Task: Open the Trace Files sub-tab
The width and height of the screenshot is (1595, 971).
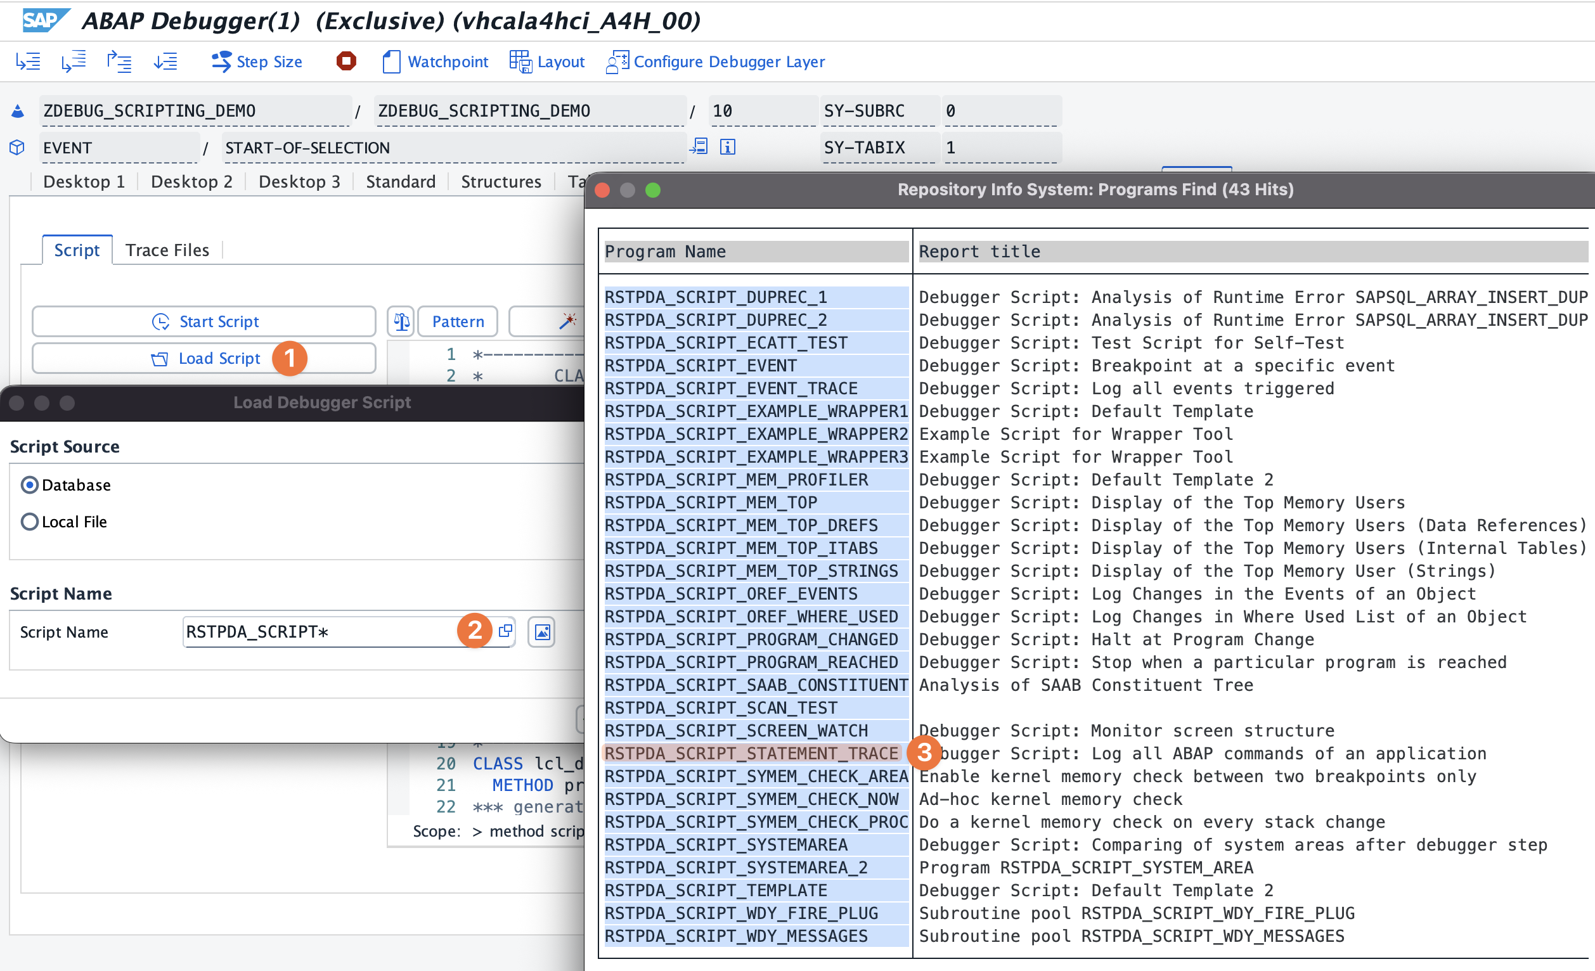Action: (x=167, y=250)
